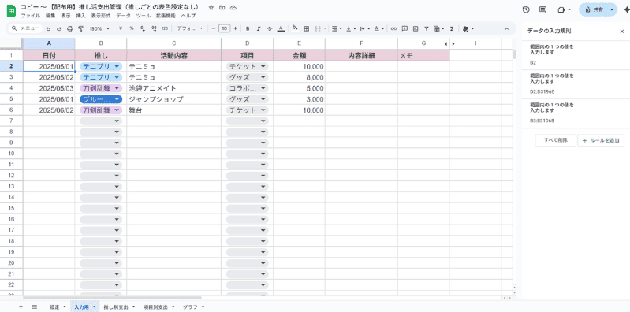This screenshot has width=630, height=312.
Task: Click the functions sigma icon
Action: pos(452,28)
